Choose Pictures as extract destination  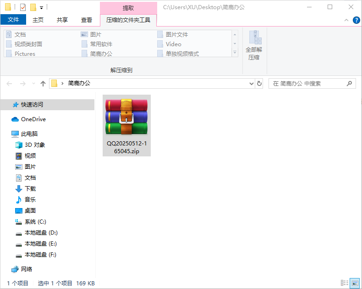pyautogui.click(x=21, y=54)
